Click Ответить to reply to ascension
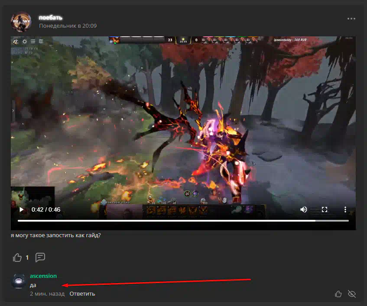367x306 pixels. click(x=82, y=294)
